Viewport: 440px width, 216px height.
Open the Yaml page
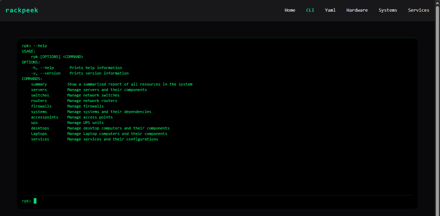tap(330, 10)
